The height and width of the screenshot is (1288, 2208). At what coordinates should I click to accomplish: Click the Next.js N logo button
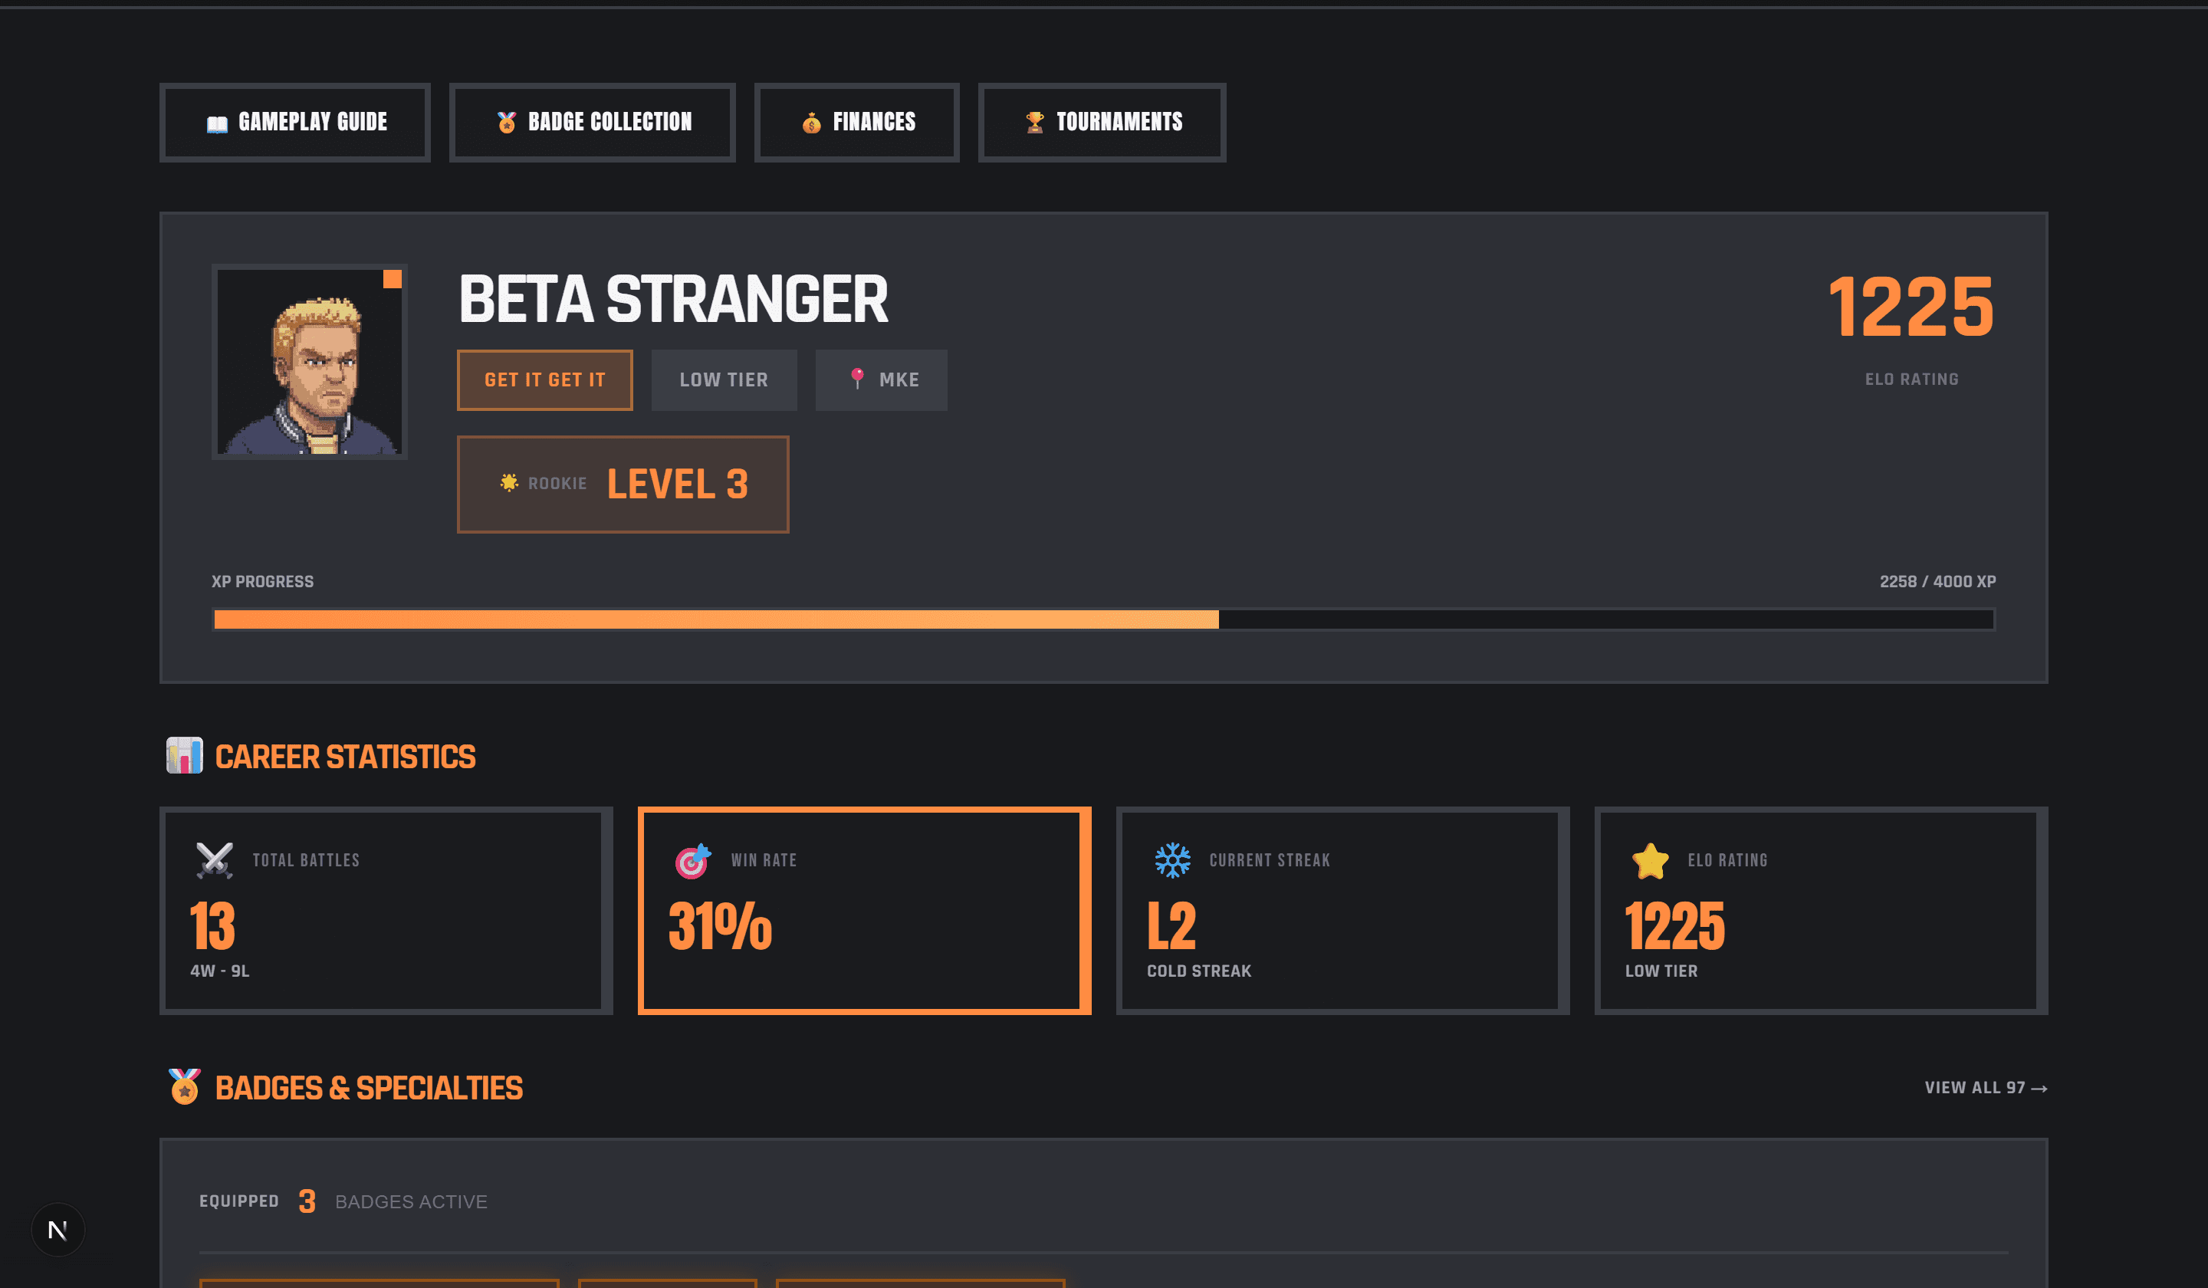click(58, 1229)
